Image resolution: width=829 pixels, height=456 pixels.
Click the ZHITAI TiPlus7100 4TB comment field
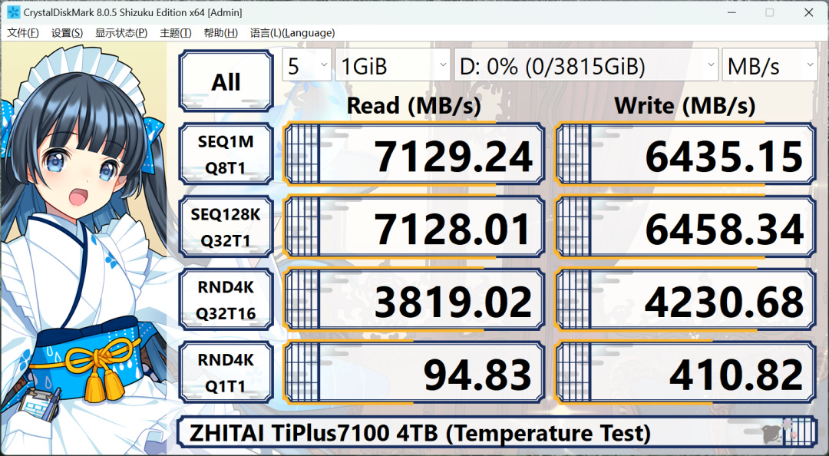click(497, 432)
